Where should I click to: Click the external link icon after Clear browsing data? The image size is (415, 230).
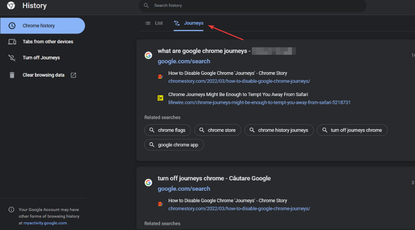[x=73, y=75]
